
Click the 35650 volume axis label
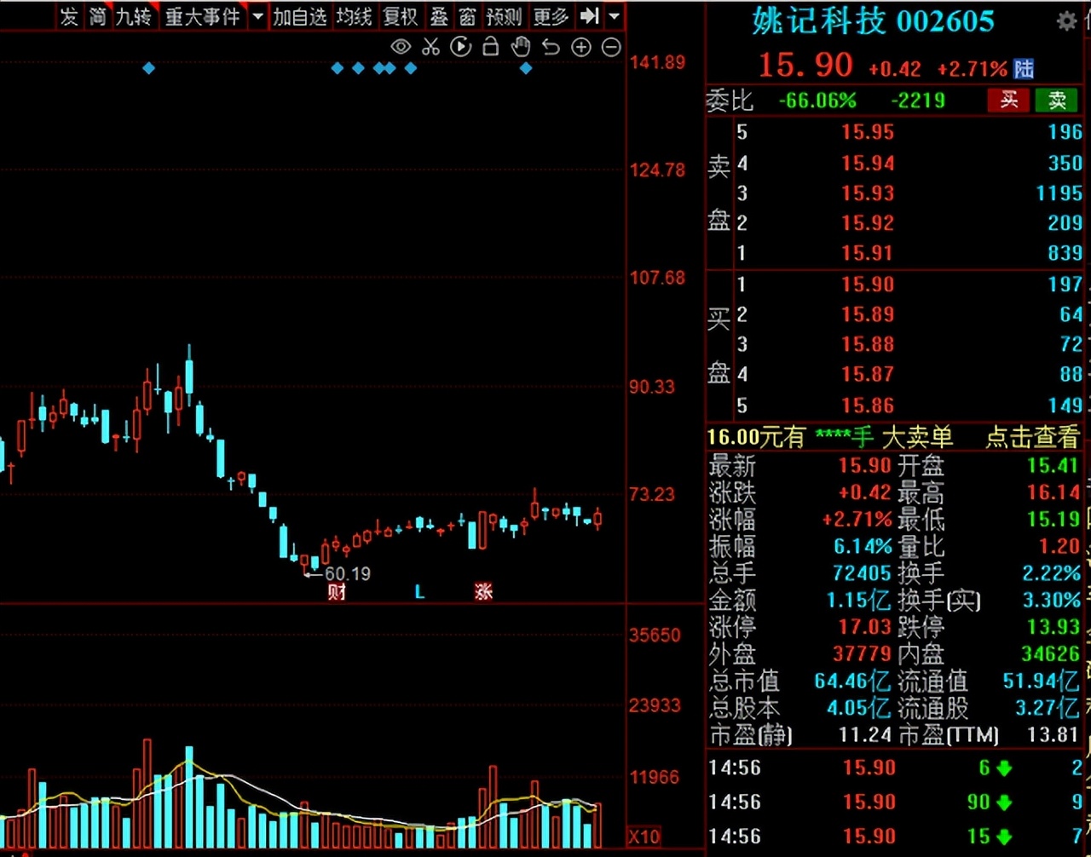pos(655,636)
